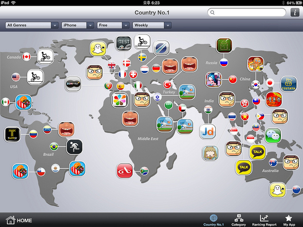
Task: Open Candy Crush icon beside Mexico flag
Action: [x=23, y=103]
